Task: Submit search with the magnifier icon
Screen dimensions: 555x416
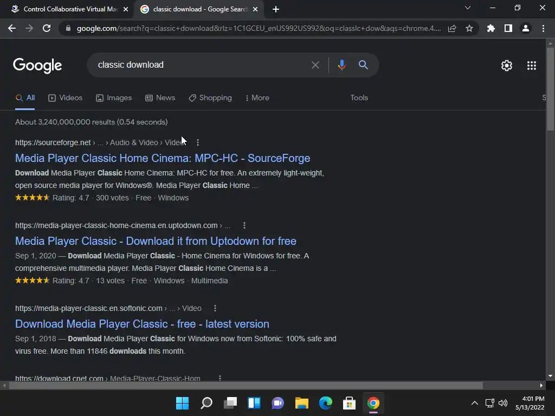Action: (363, 65)
